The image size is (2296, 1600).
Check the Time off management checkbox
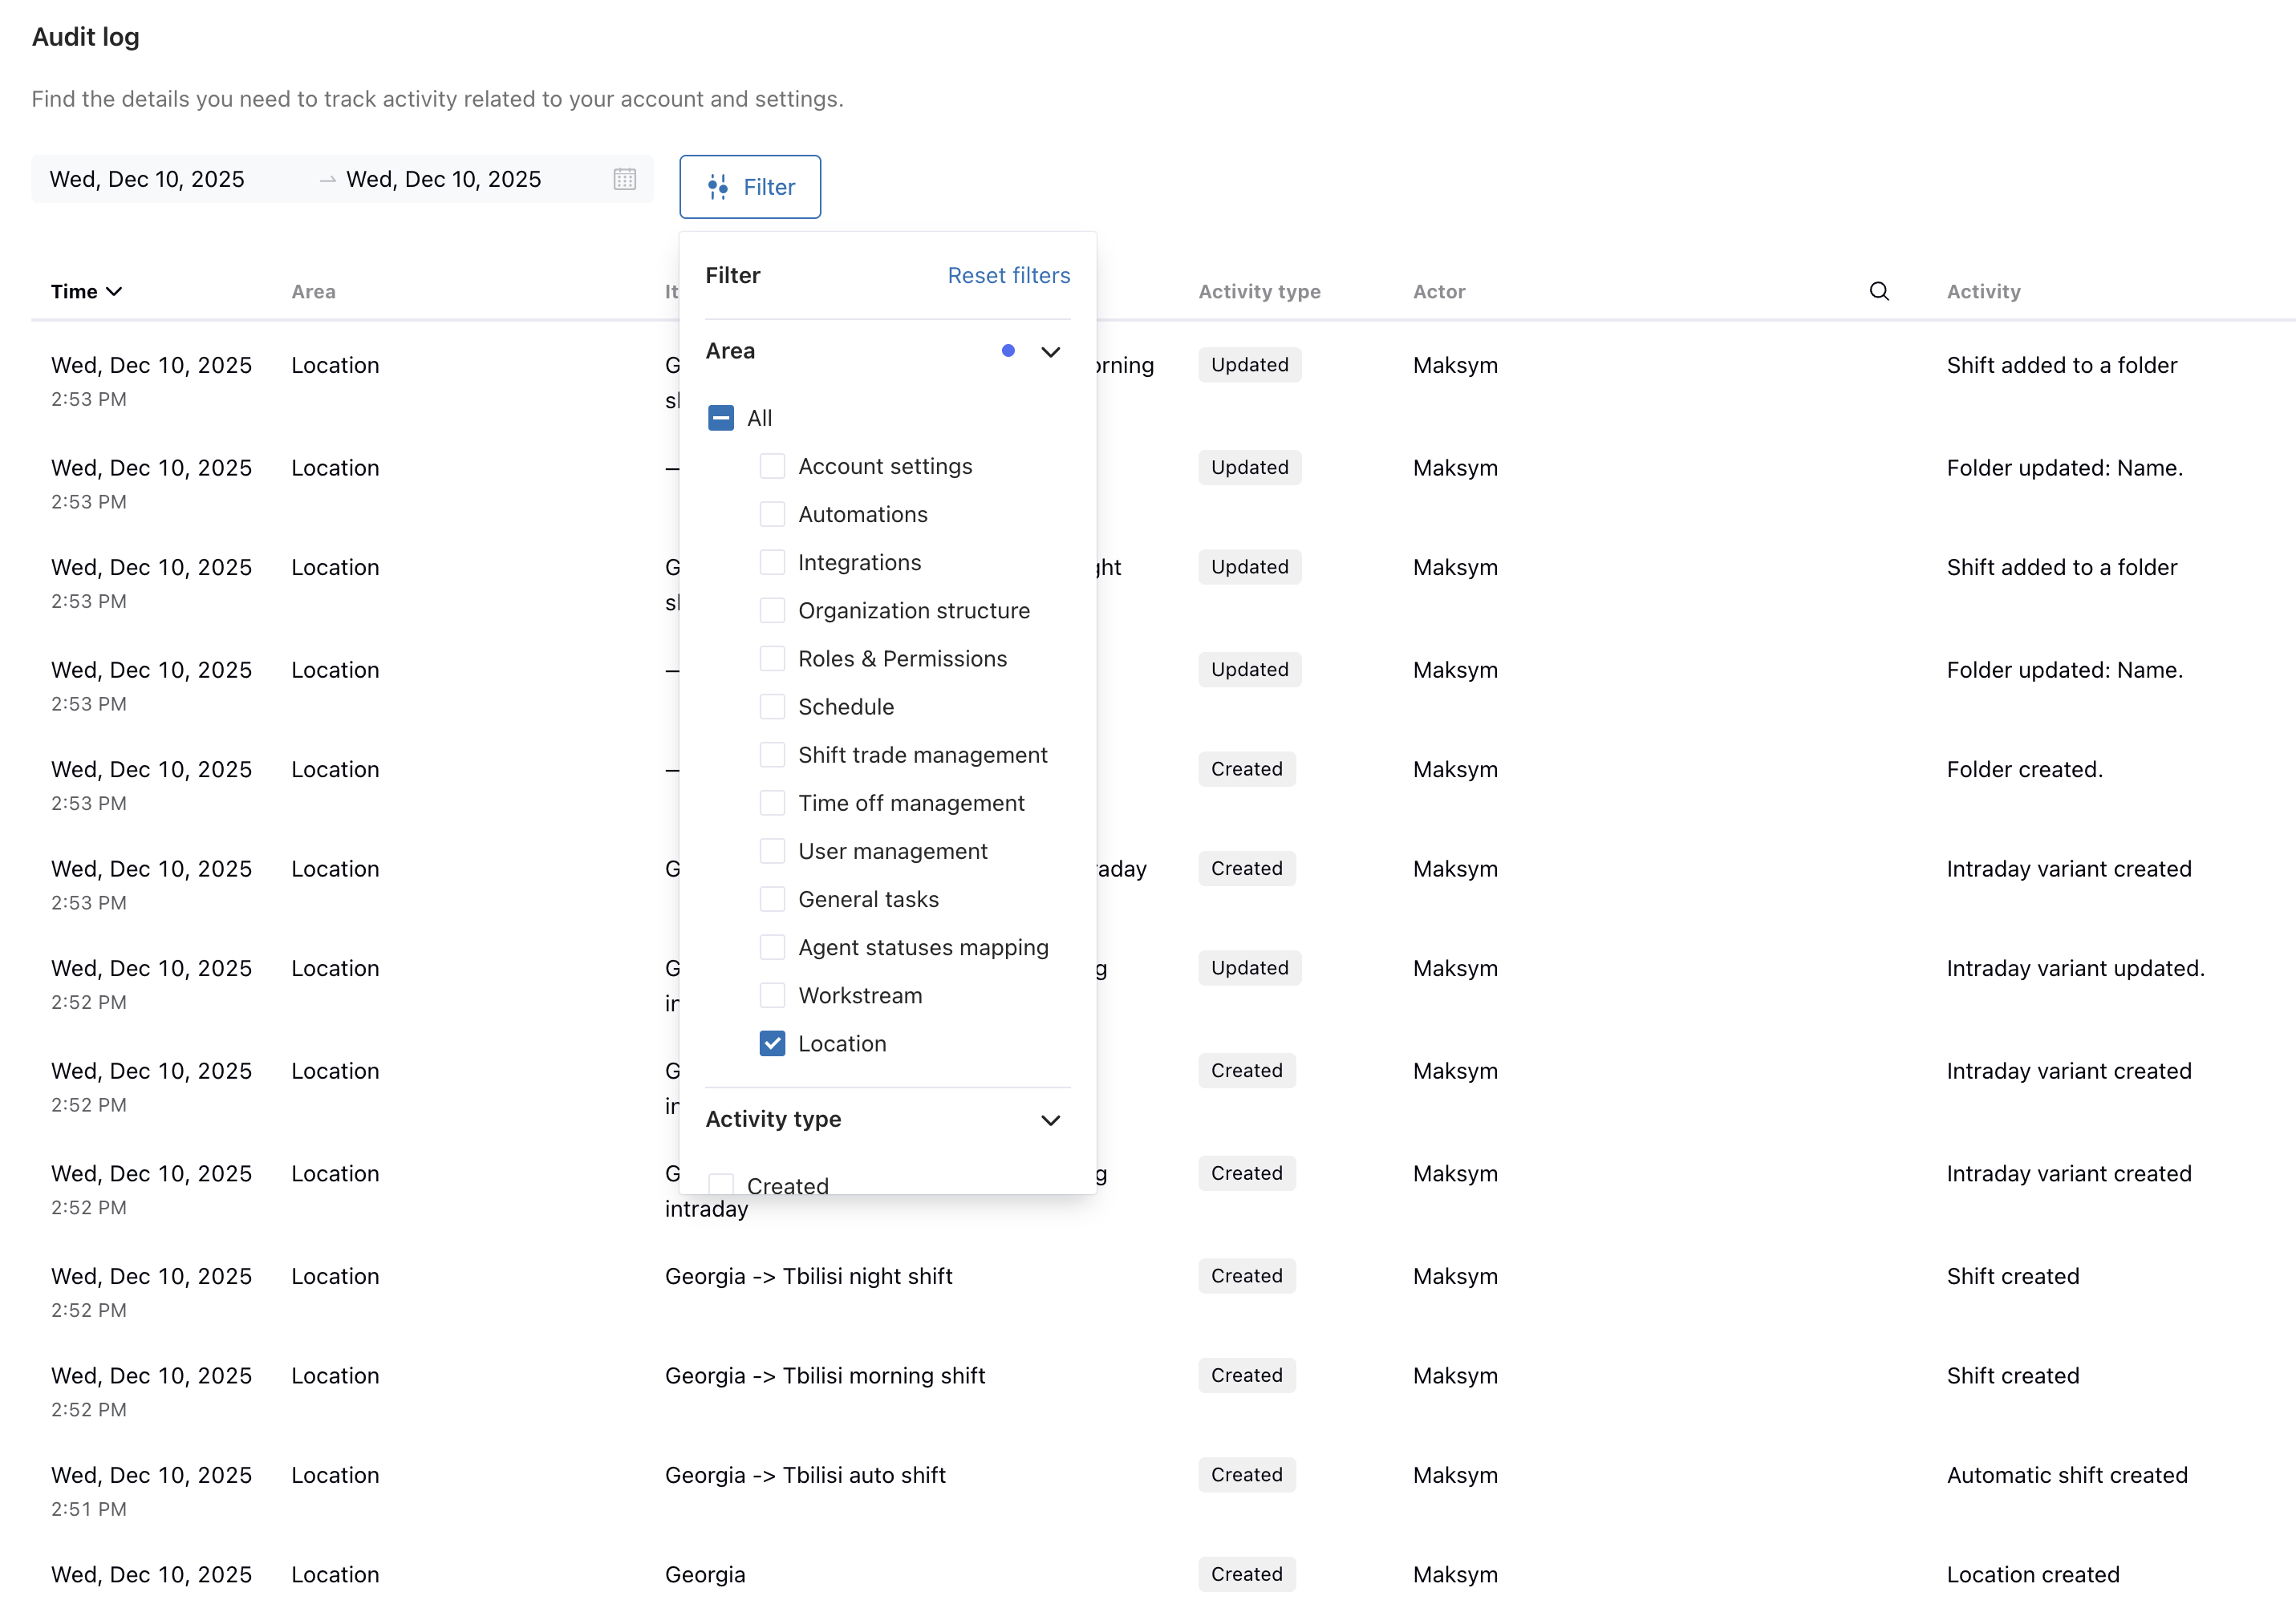pyautogui.click(x=772, y=803)
